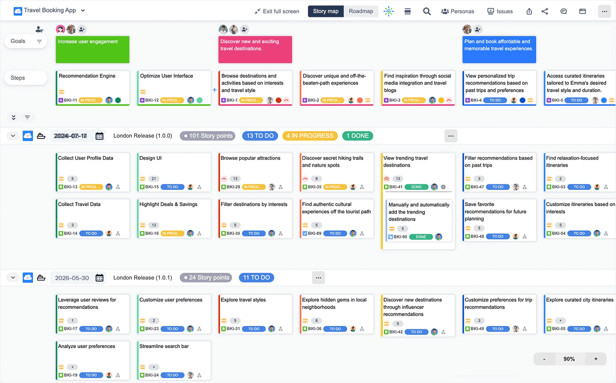Click BKI-42 issue key link

[396, 332]
